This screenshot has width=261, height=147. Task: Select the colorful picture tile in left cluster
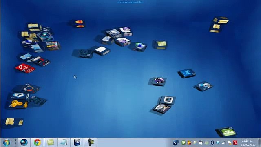[53, 45]
